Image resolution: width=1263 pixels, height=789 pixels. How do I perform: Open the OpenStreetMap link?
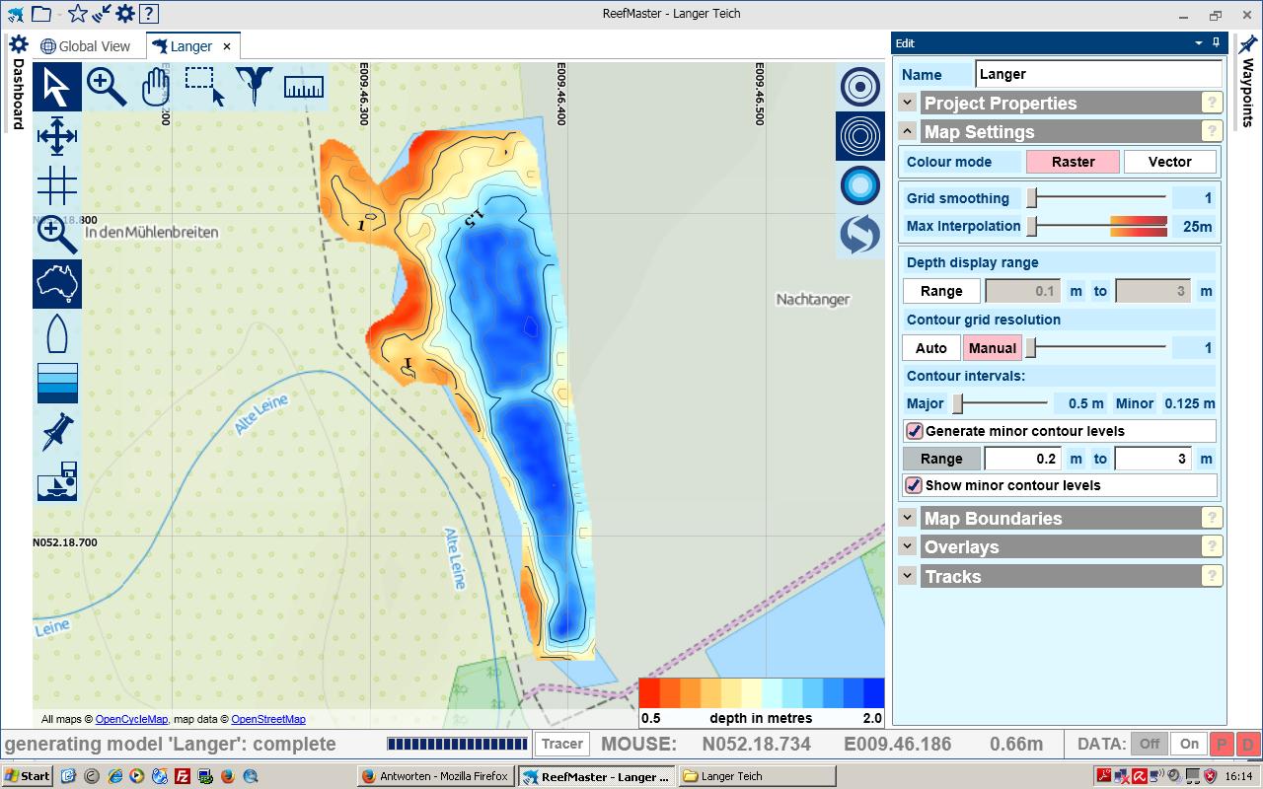click(267, 720)
